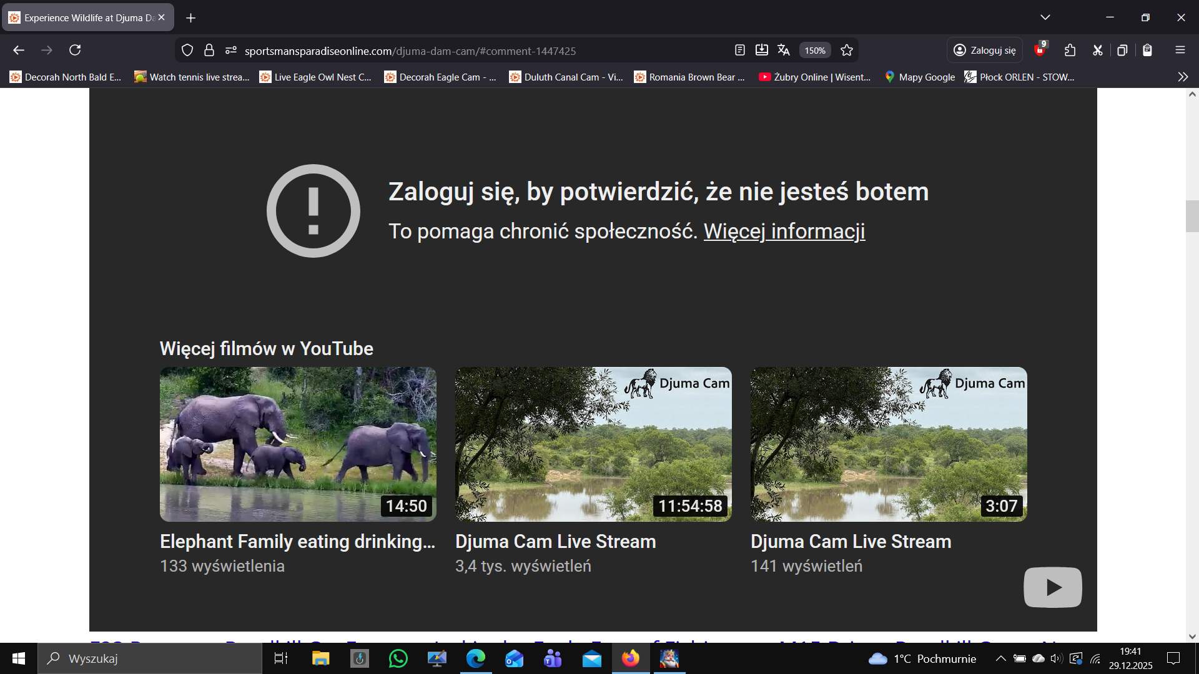The height and width of the screenshot is (674, 1199).
Task: Switch to Firefox on the taskbar
Action: click(631, 658)
